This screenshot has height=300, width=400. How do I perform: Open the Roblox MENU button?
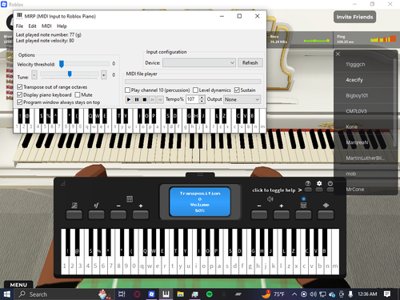click(18, 285)
